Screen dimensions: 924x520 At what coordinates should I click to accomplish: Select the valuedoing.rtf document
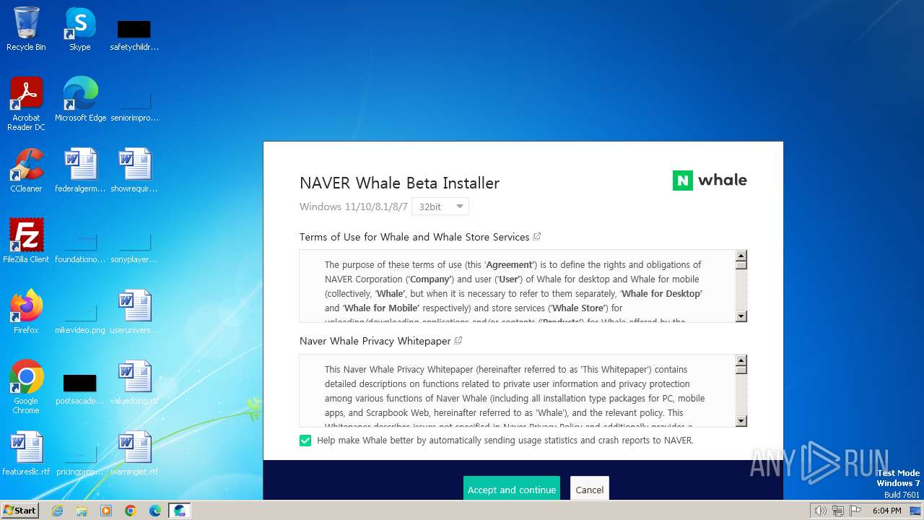[x=134, y=383]
